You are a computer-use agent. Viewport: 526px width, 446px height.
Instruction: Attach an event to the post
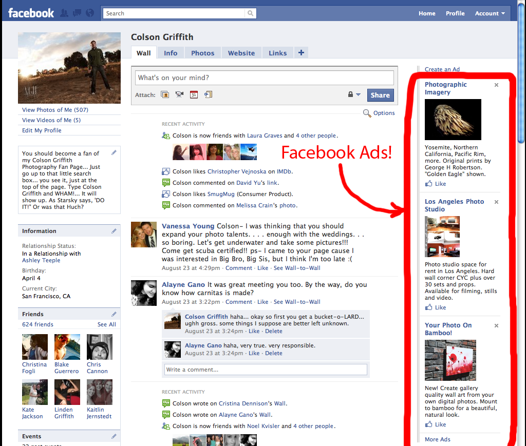pos(194,94)
